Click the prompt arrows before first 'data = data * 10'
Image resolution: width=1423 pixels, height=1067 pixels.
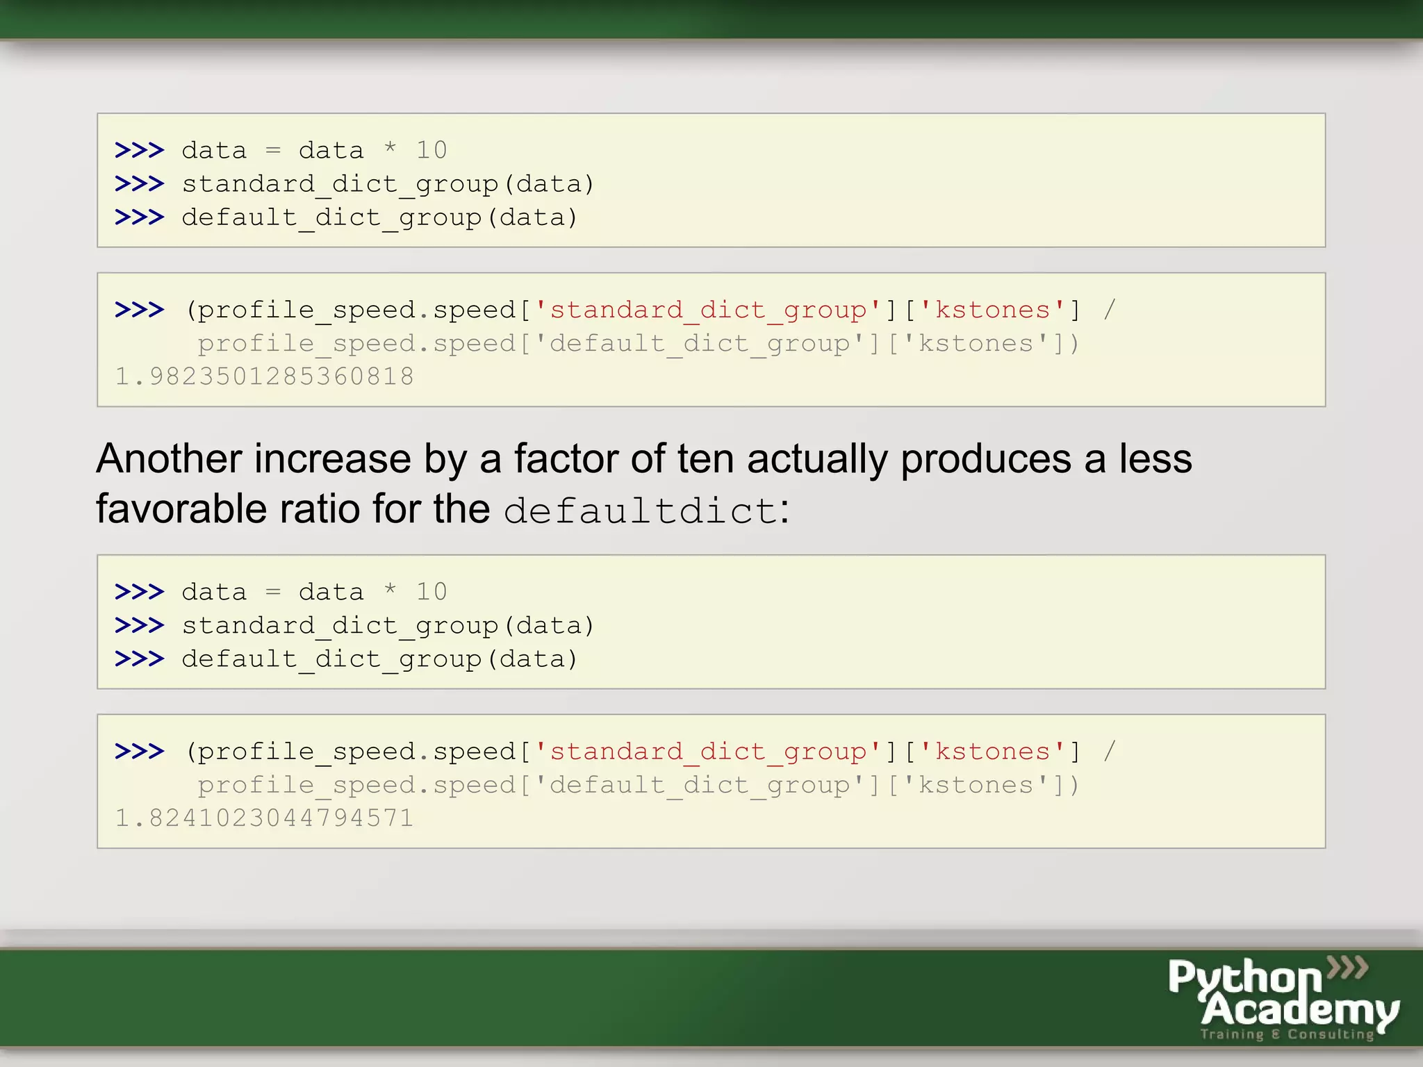[139, 150]
